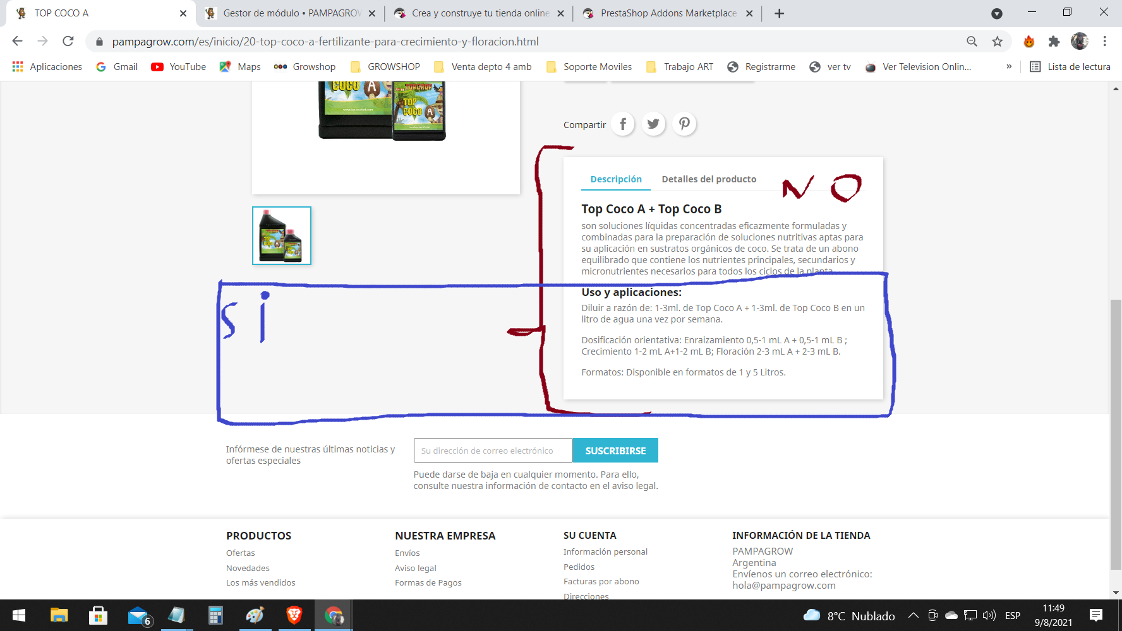The width and height of the screenshot is (1122, 631).
Task: Reload the current page
Action: [68, 42]
